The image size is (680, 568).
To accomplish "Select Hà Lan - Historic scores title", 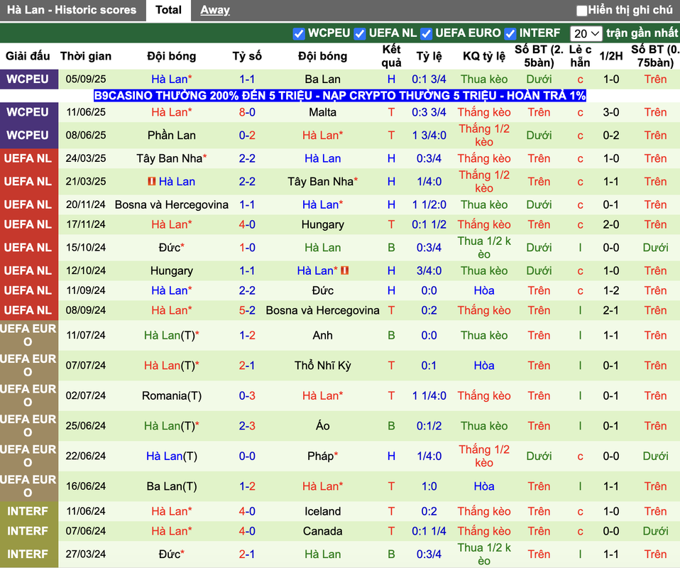I will click(72, 10).
